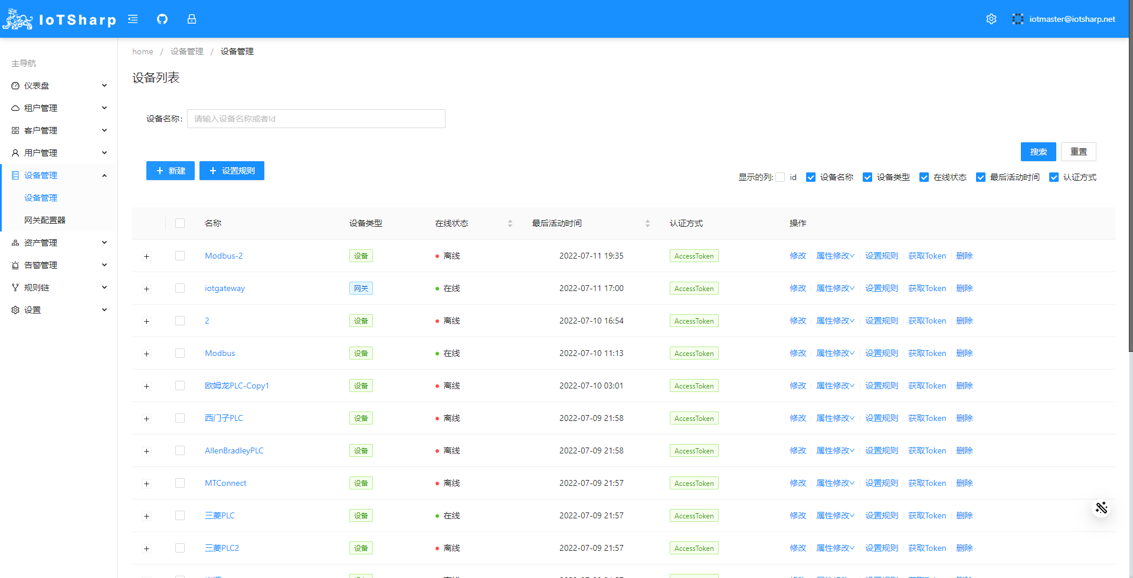Click the cloud icon beside 租户管理
This screenshot has height=578, width=1133.
tap(15, 108)
